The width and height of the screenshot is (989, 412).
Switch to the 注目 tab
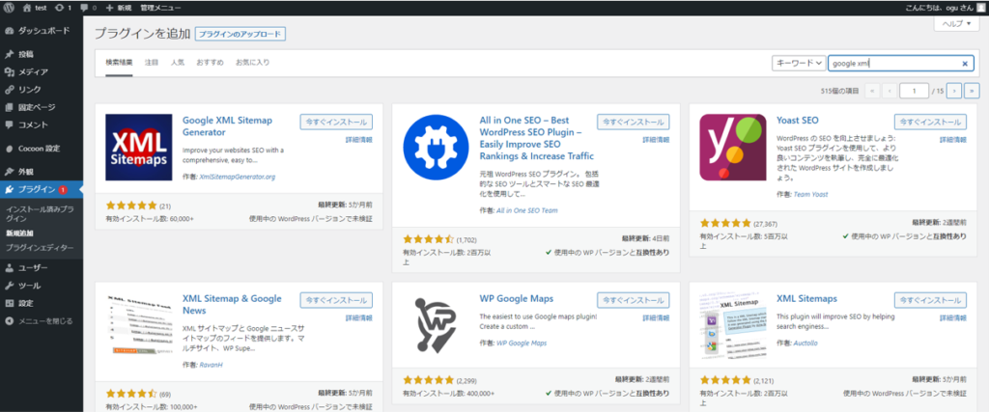coord(152,63)
